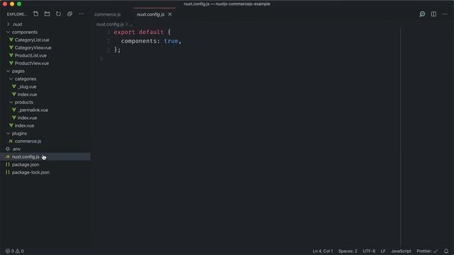The image size is (454, 255).
Task: Split the editor to the right
Action: [433, 14]
